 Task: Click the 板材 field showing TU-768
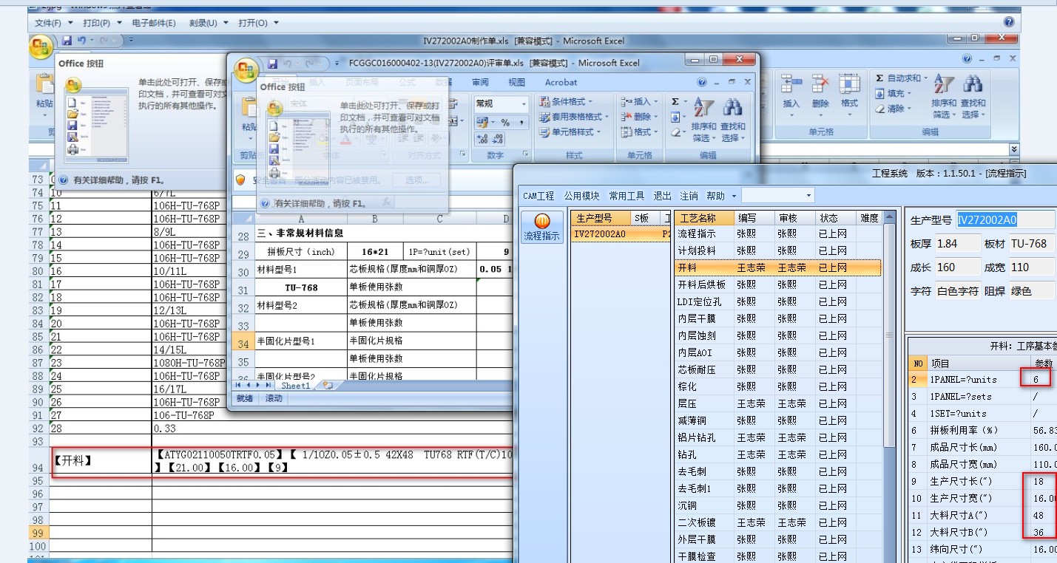[x=1031, y=243]
